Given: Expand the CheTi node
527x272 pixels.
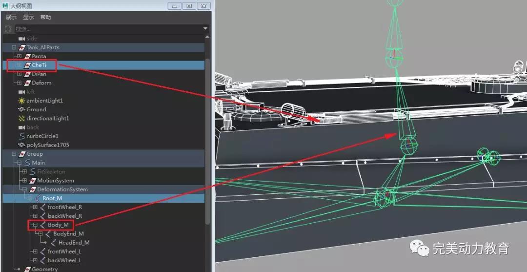Looking at the screenshot, I should coord(19,65).
